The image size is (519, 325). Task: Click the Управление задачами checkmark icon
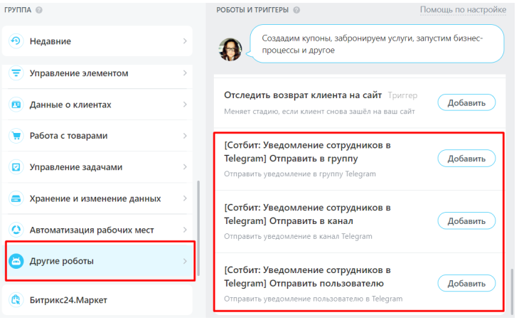click(x=16, y=167)
